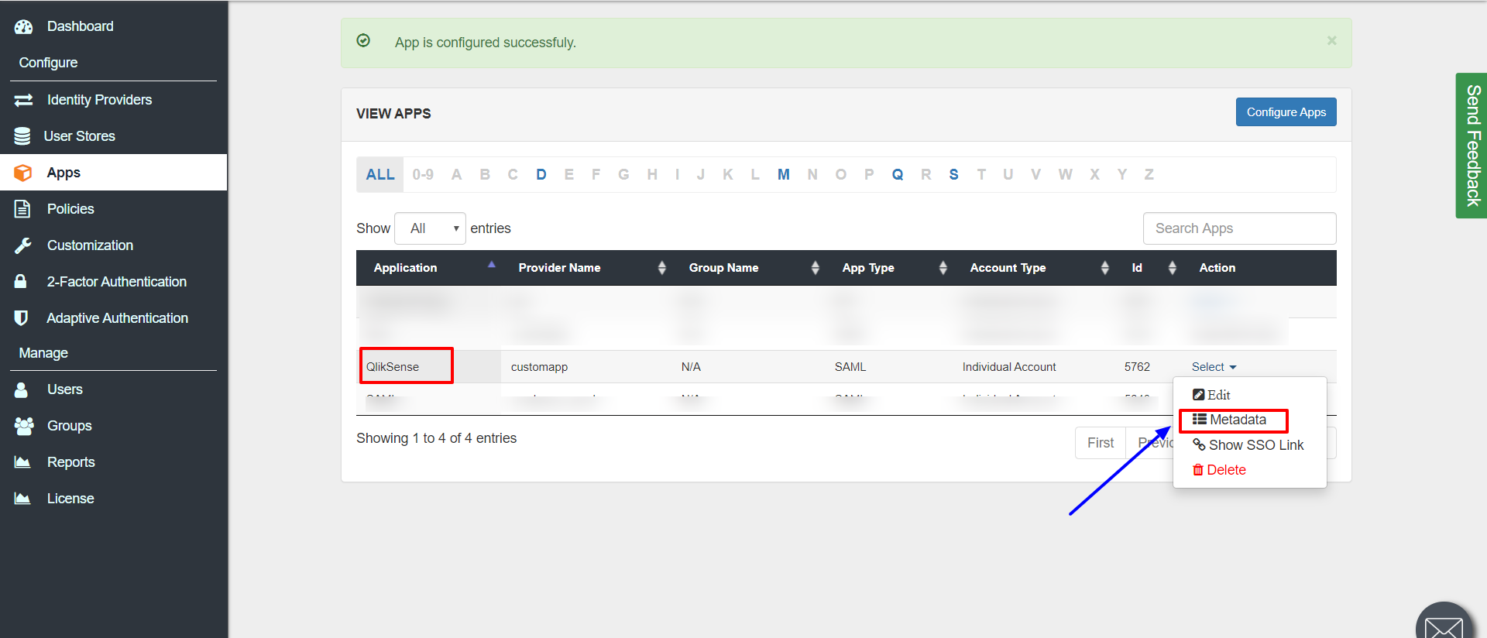
Task: Click the Dashboard palette icon in sidebar
Action: click(24, 27)
